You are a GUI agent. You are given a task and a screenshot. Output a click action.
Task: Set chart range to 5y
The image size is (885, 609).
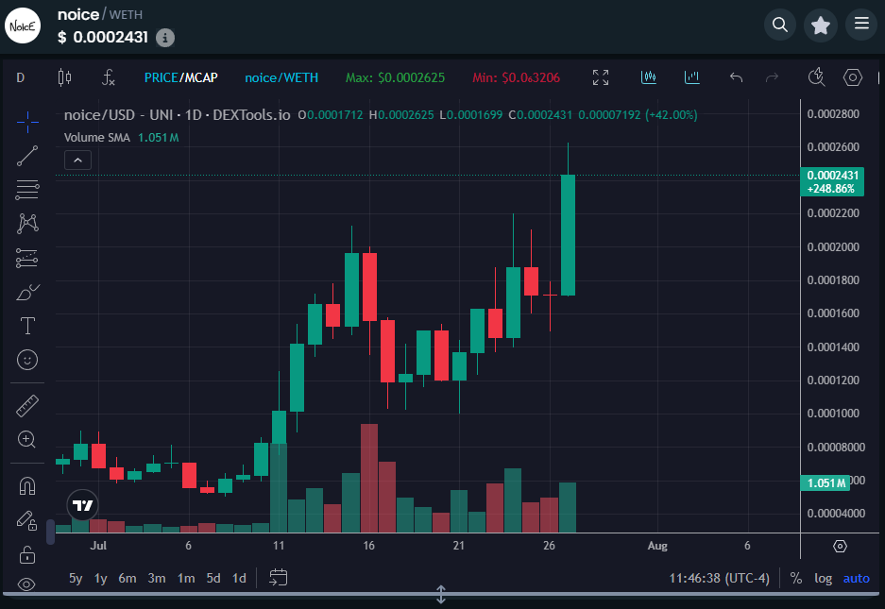tap(76, 579)
